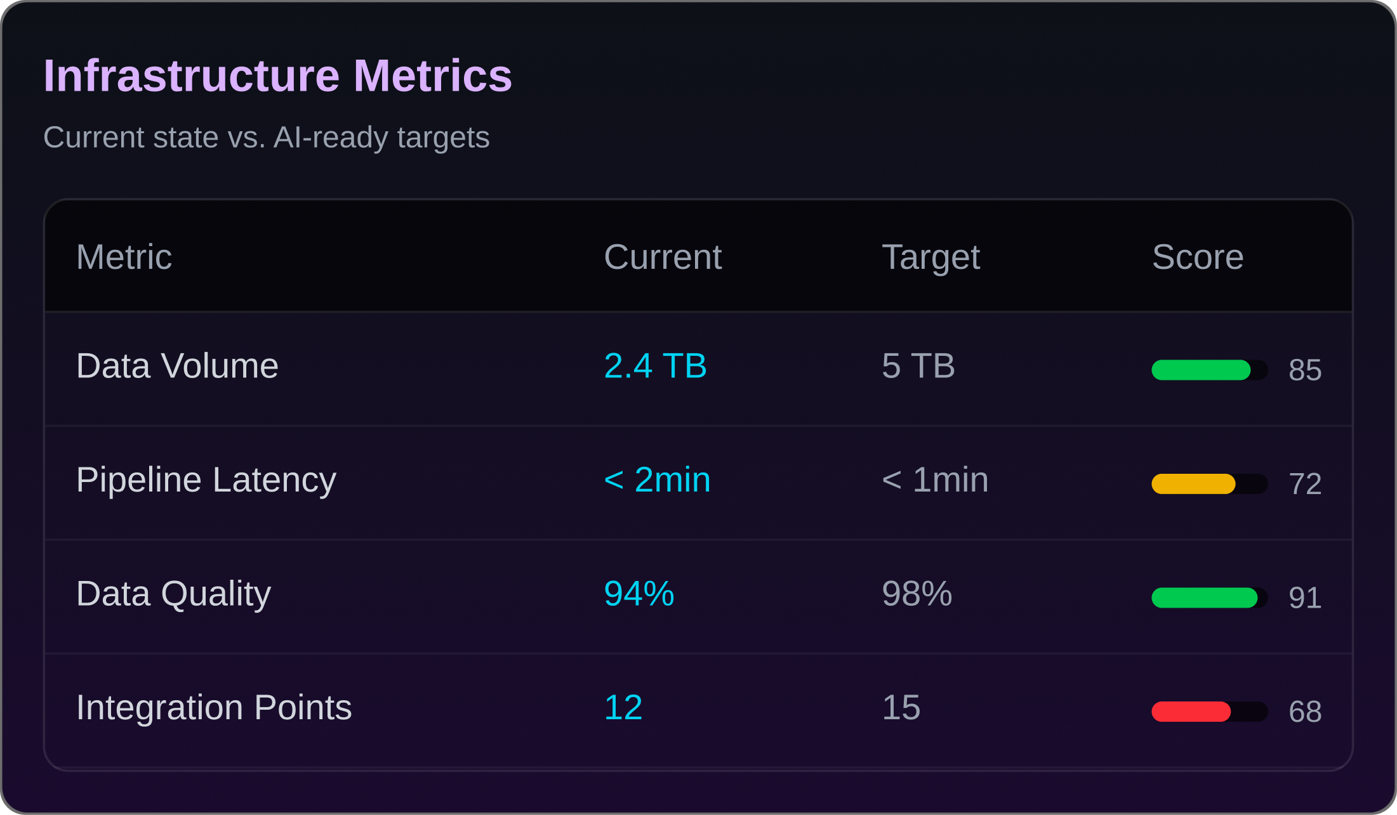Click the 94% Data Quality value
The width and height of the screenshot is (1397, 815).
click(639, 594)
